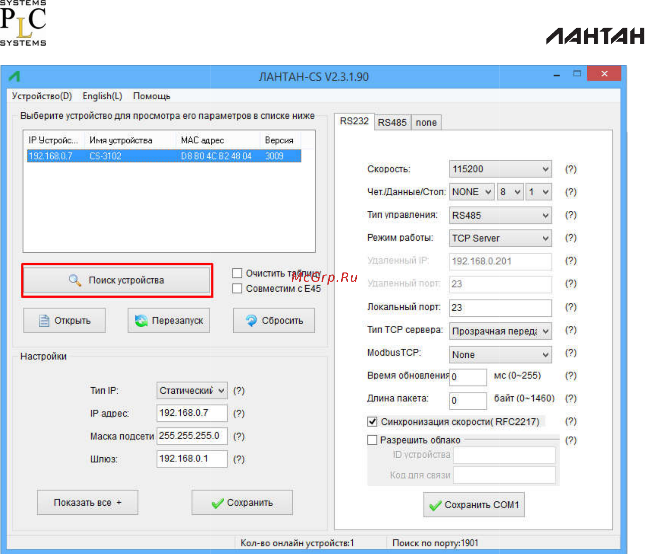Image resolution: width=645 pixels, height=554 pixels.
Task: Open help (?) for Скорость setting
Action: pyautogui.click(x=571, y=169)
